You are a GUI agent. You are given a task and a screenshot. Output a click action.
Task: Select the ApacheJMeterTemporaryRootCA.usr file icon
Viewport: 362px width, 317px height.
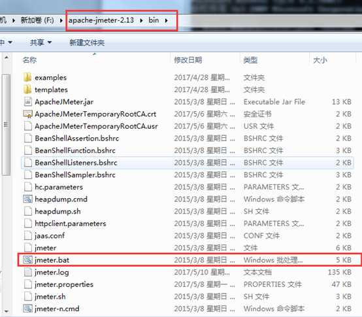(28, 126)
